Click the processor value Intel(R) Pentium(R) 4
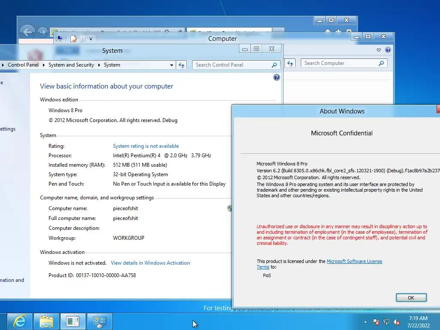 [137, 156]
